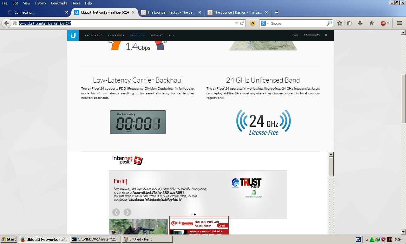Go to Firefox home page icon
The image size is (406, 244).
click(372, 23)
